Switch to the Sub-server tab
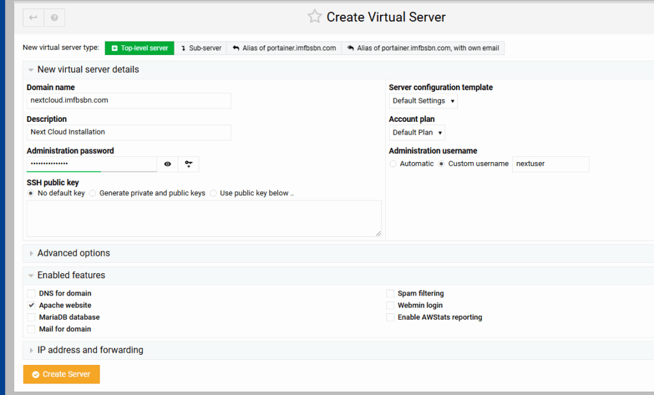This screenshot has width=654, height=395. (201, 48)
